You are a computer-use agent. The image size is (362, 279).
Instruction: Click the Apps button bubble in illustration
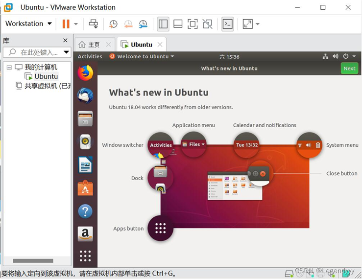coord(161,228)
